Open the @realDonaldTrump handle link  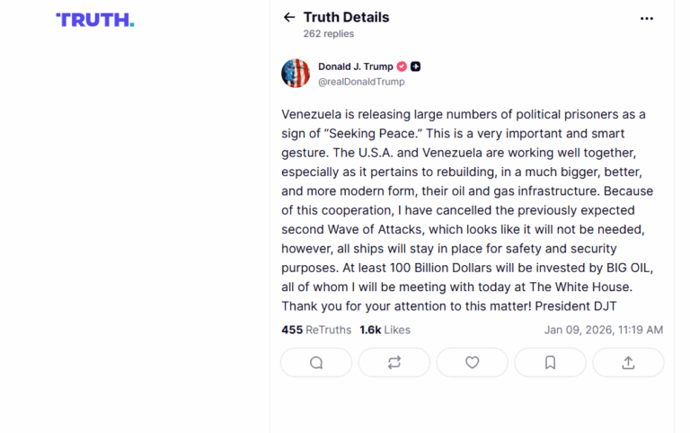pos(361,82)
